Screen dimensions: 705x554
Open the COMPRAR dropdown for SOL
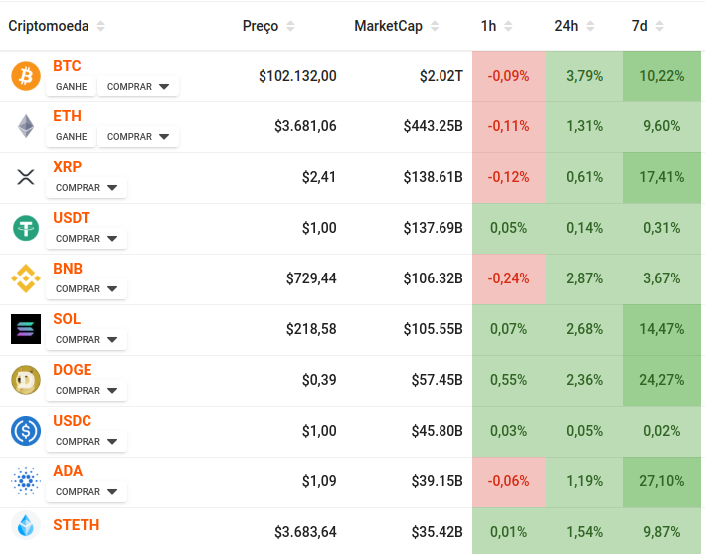(87, 340)
